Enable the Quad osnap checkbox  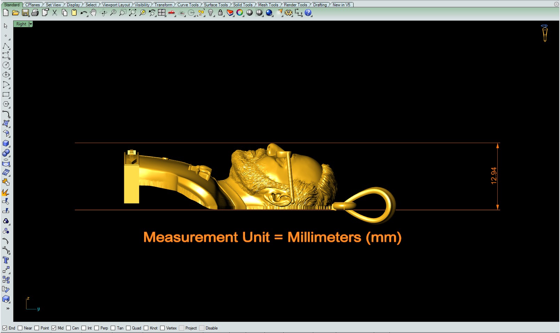point(128,328)
